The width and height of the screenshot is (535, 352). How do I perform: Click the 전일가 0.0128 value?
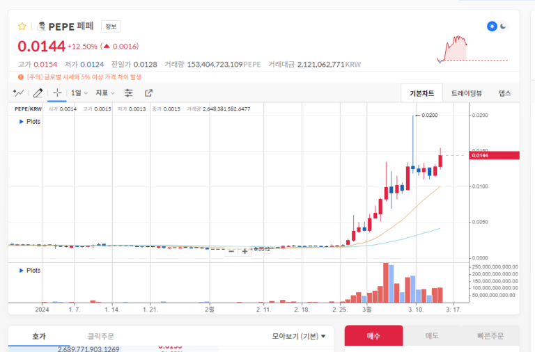(145, 65)
